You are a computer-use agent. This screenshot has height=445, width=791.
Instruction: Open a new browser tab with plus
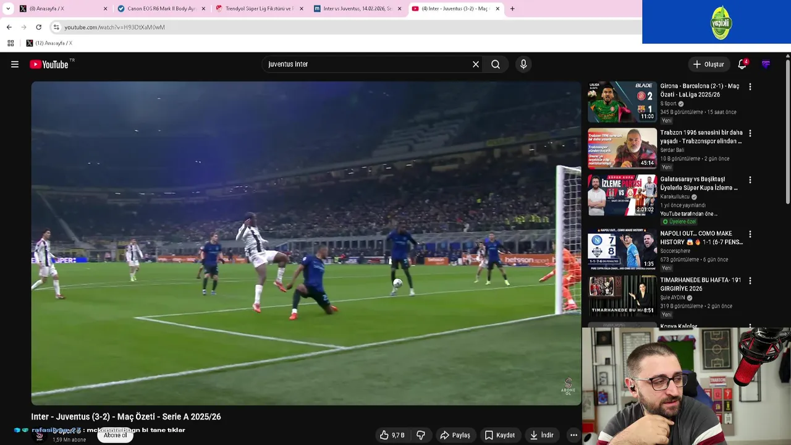(512, 9)
